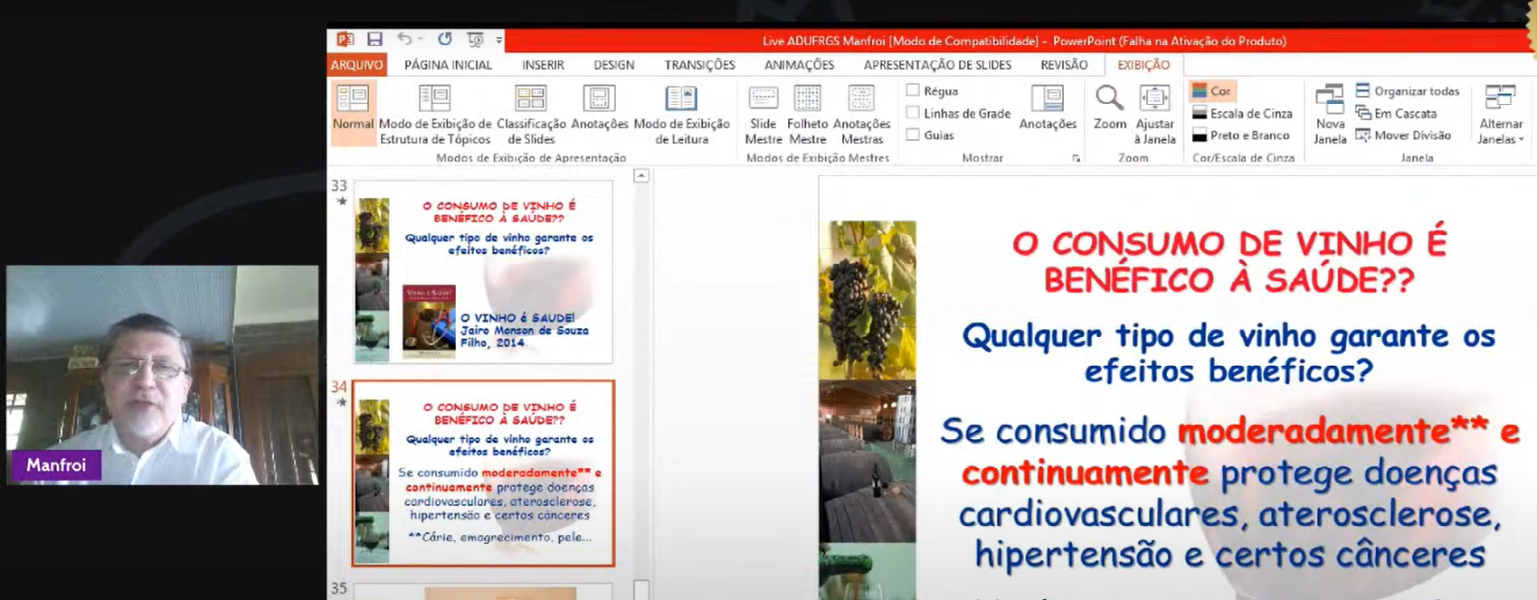Open the ARQUIVO menu tab
Image resolution: width=1537 pixels, height=600 pixels.
click(x=356, y=65)
